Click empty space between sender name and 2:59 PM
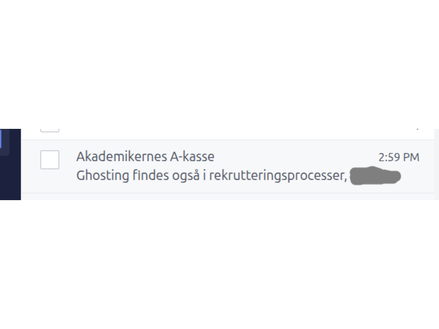This screenshot has width=439, height=329. click(x=296, y=157)
